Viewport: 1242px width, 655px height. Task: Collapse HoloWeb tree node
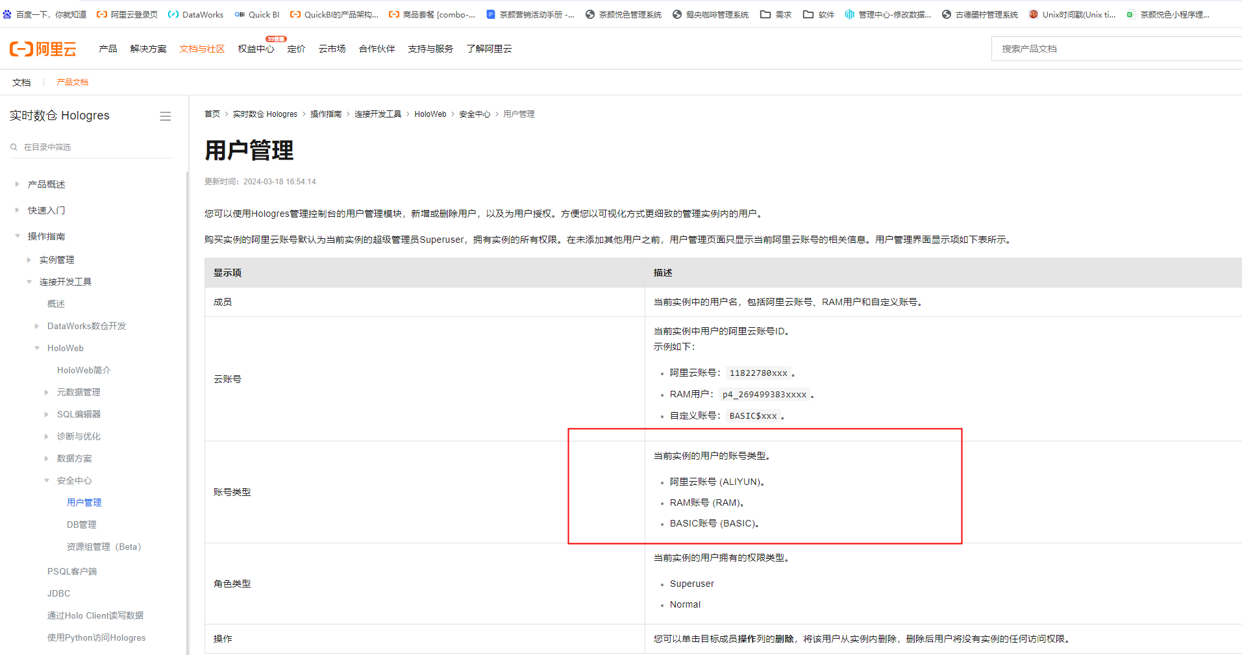pyautogui.click(x=36, y=348)
